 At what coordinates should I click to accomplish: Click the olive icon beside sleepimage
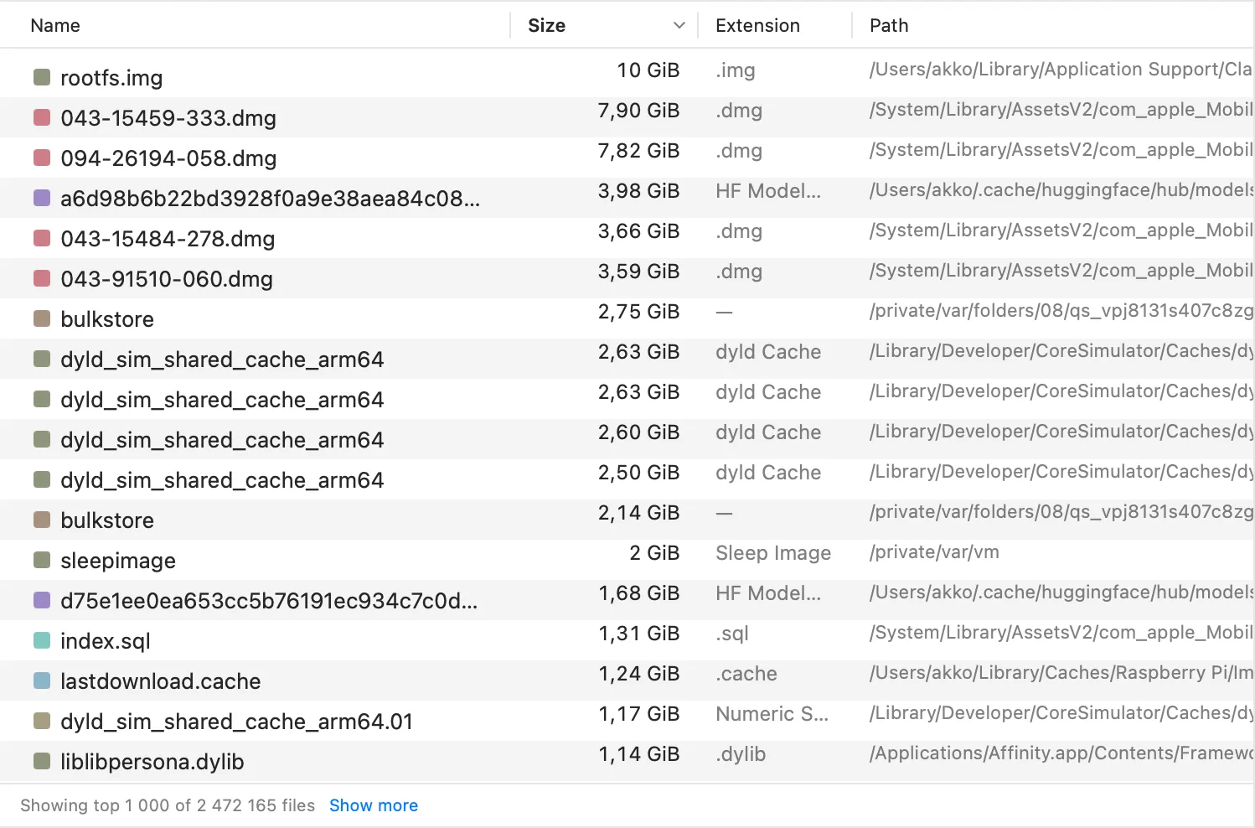click(x=42, y=560)
